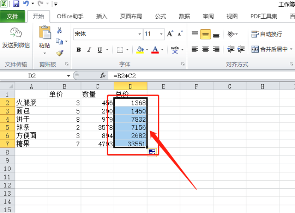Open the font dialog launcher in 字体 group

[x=183, y=64]
